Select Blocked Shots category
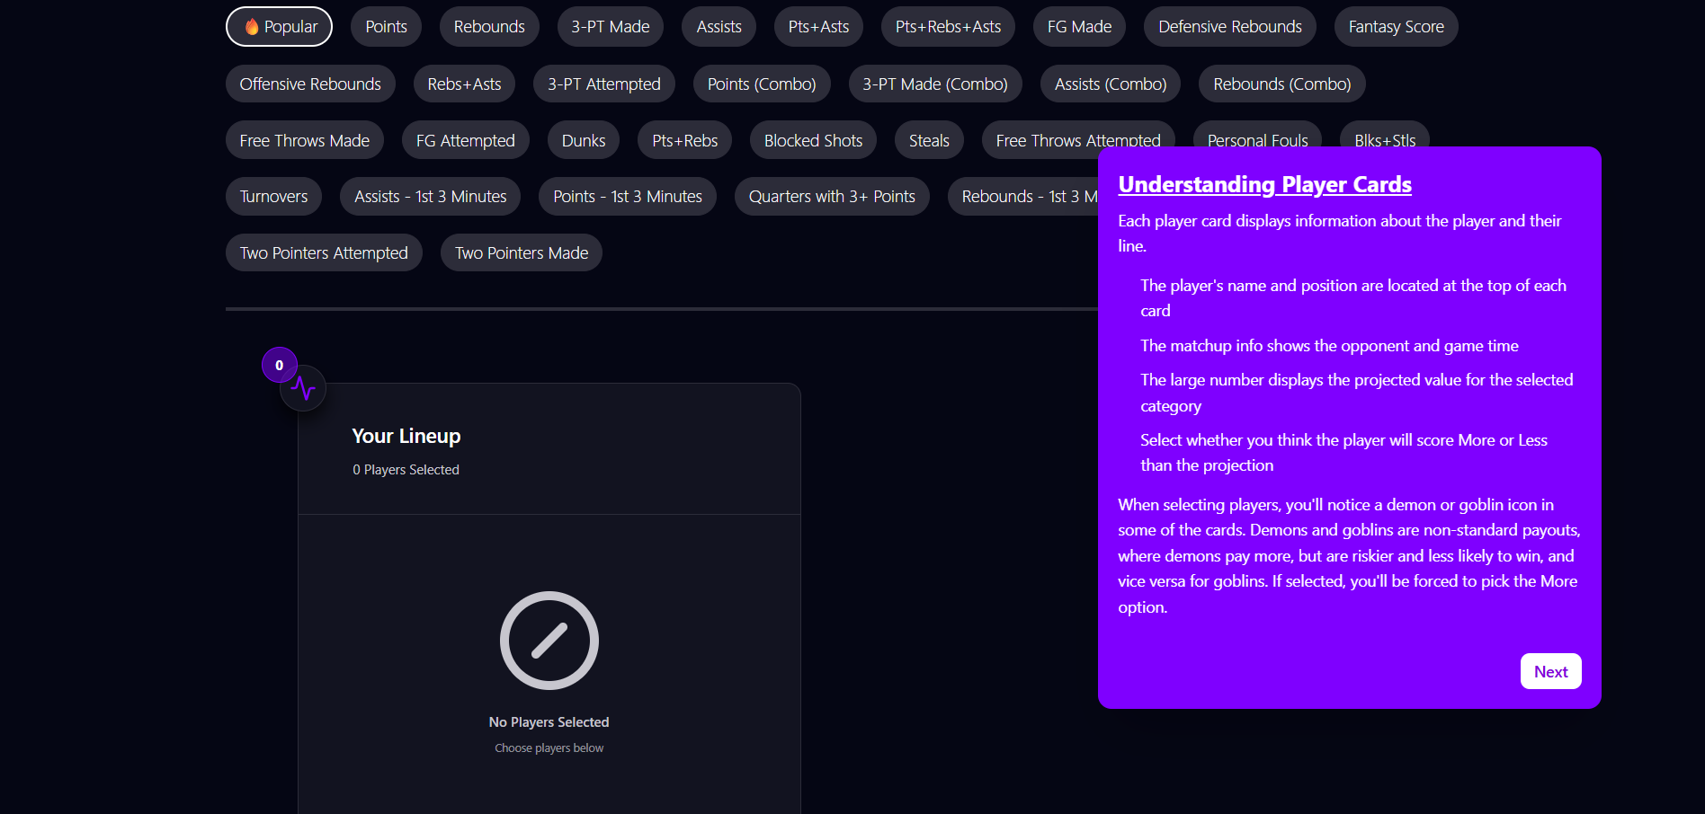Viewport: 1705px width, 814px height. point(813,140)
